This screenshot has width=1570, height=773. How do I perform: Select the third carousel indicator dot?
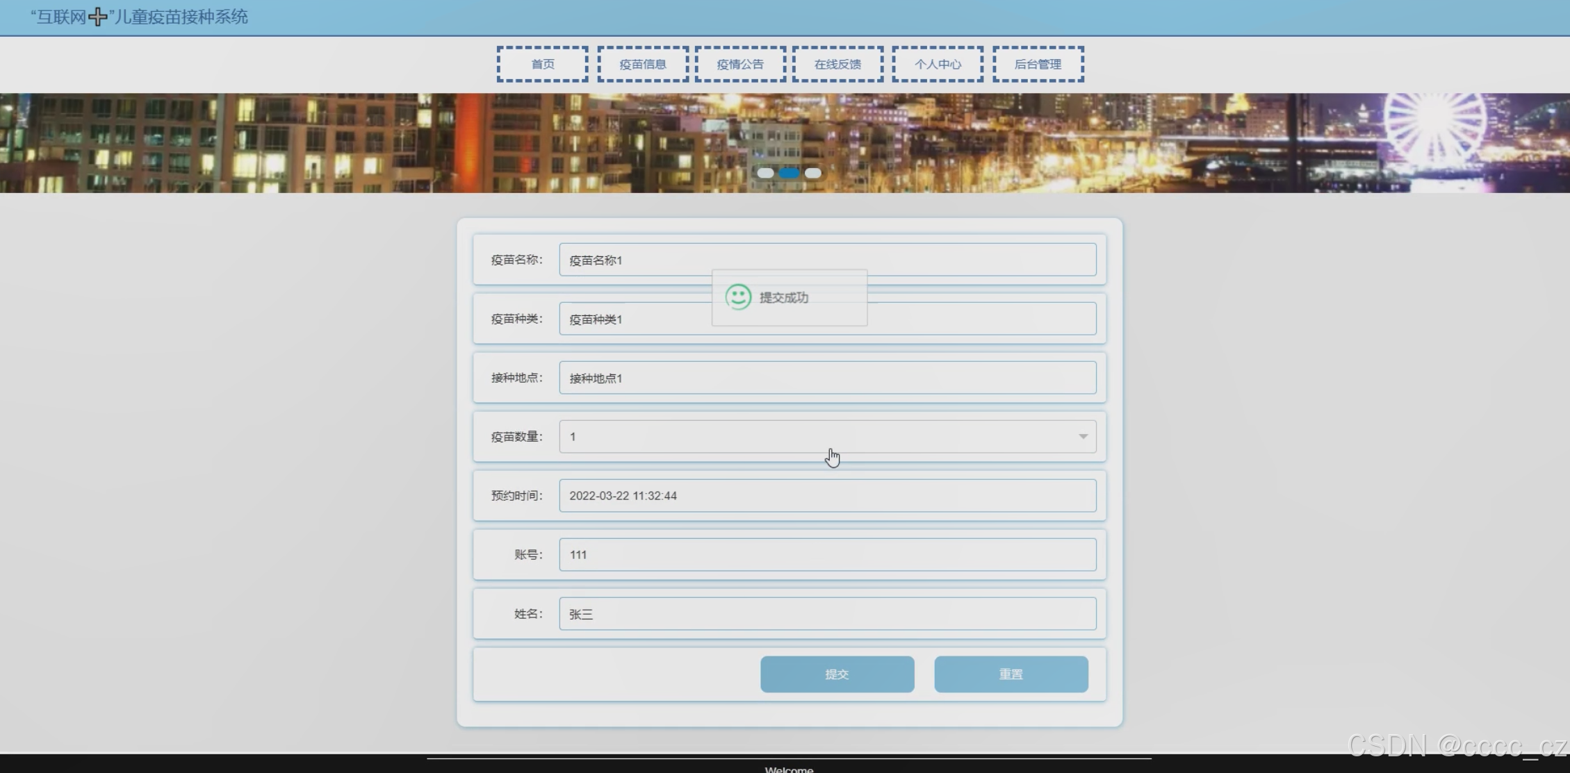812,173
